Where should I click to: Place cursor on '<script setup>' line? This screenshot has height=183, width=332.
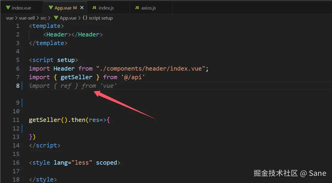pos(54,60)
